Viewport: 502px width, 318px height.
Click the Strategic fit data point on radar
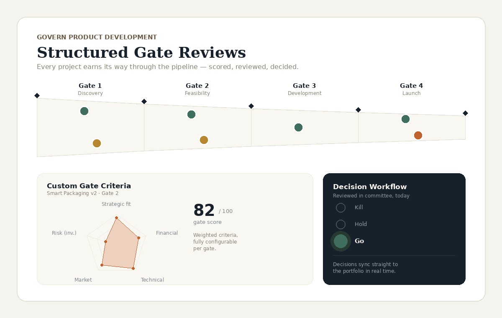point(117,218)
